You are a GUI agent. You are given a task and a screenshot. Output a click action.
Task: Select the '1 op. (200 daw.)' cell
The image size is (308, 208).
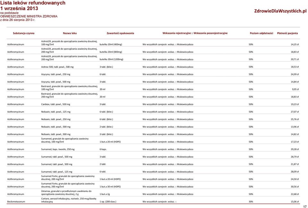tap(108, 202)
